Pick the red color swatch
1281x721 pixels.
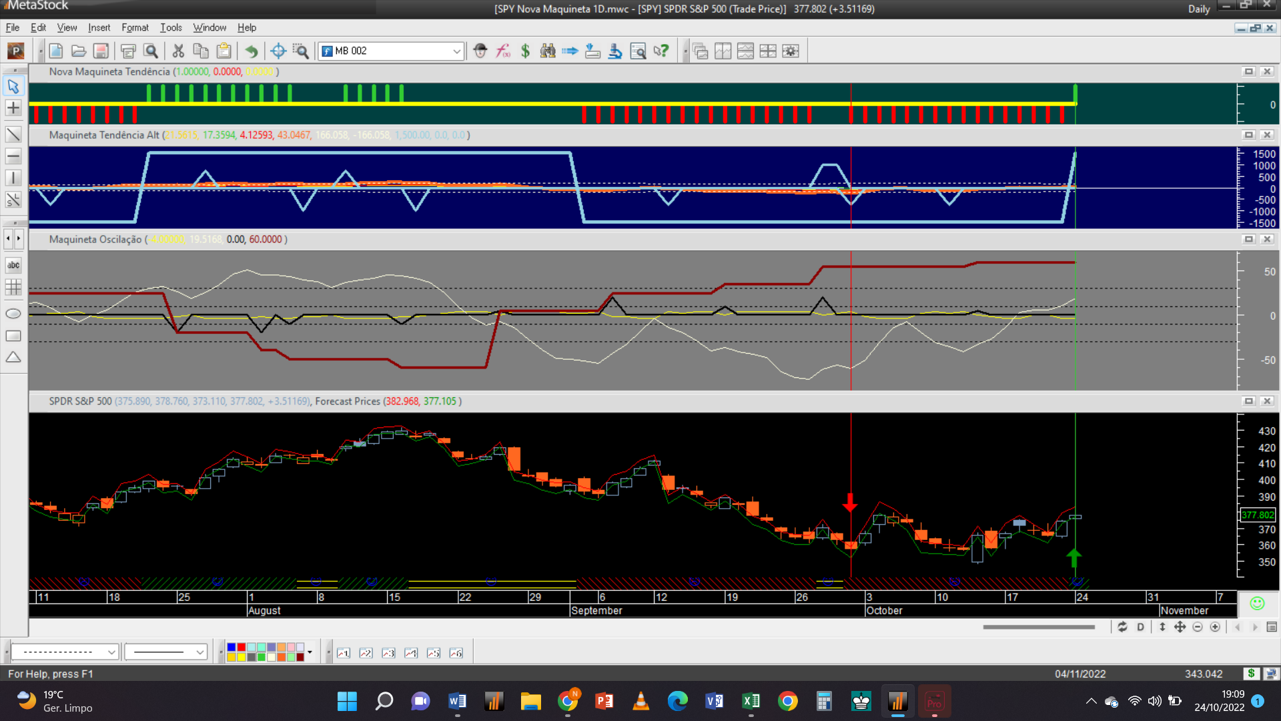[241, 648]
